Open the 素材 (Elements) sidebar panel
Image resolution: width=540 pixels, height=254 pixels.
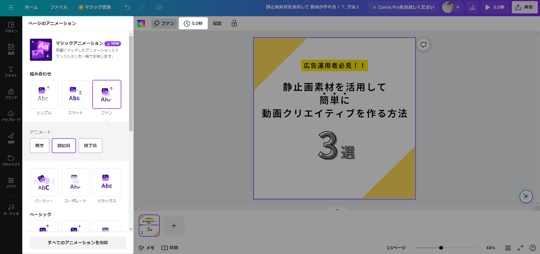pyautogui.click(x=11, y=49)
